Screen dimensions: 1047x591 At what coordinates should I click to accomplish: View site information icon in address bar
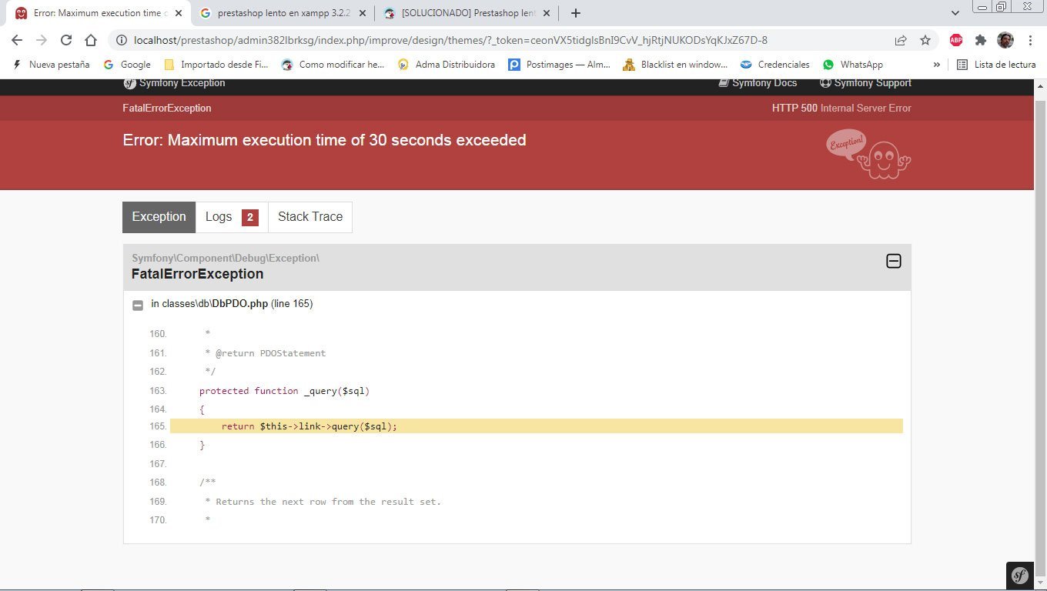click(x=121, y=40)
